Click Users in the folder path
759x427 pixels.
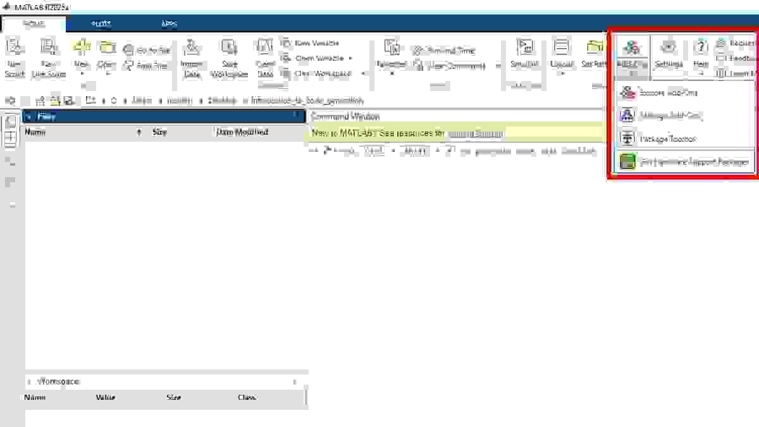[142, 101]
